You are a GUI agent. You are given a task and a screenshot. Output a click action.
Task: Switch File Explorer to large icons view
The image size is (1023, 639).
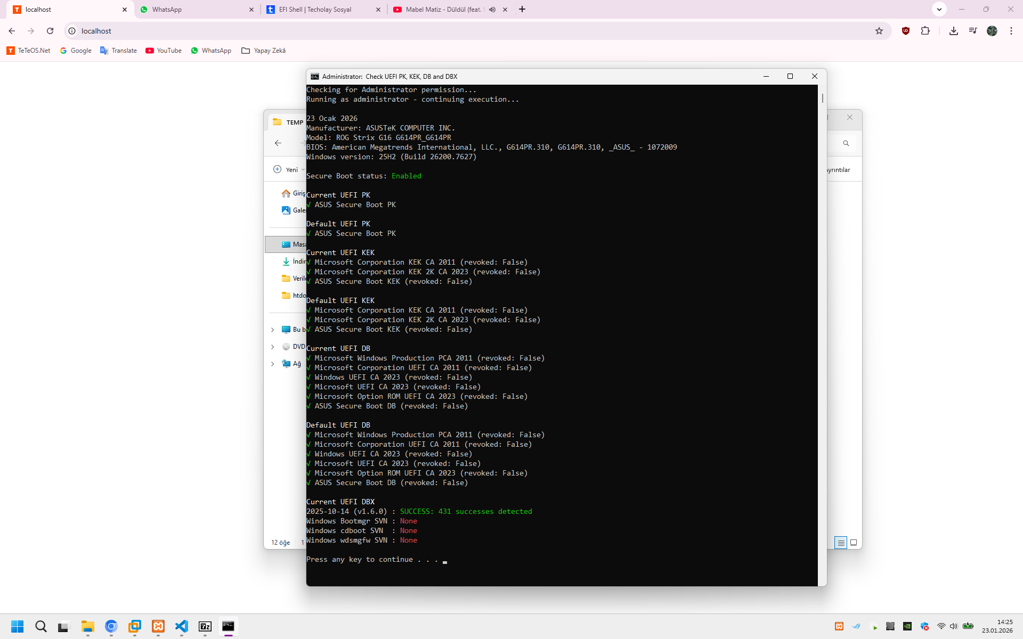coord(854,543)
